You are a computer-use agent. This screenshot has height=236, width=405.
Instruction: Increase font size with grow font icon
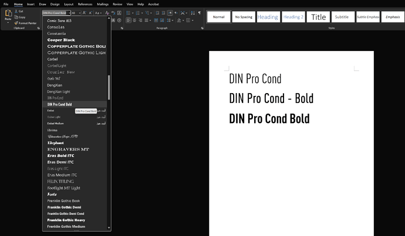[84, 13]
